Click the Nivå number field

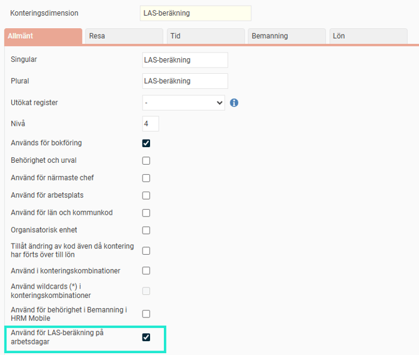coord(151,124)
